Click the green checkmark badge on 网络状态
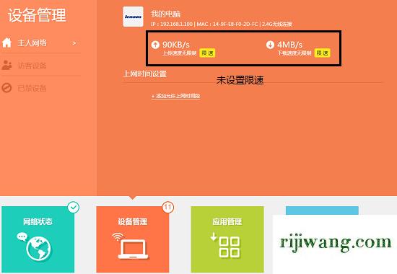397x274 pixels. pos(74,208)
